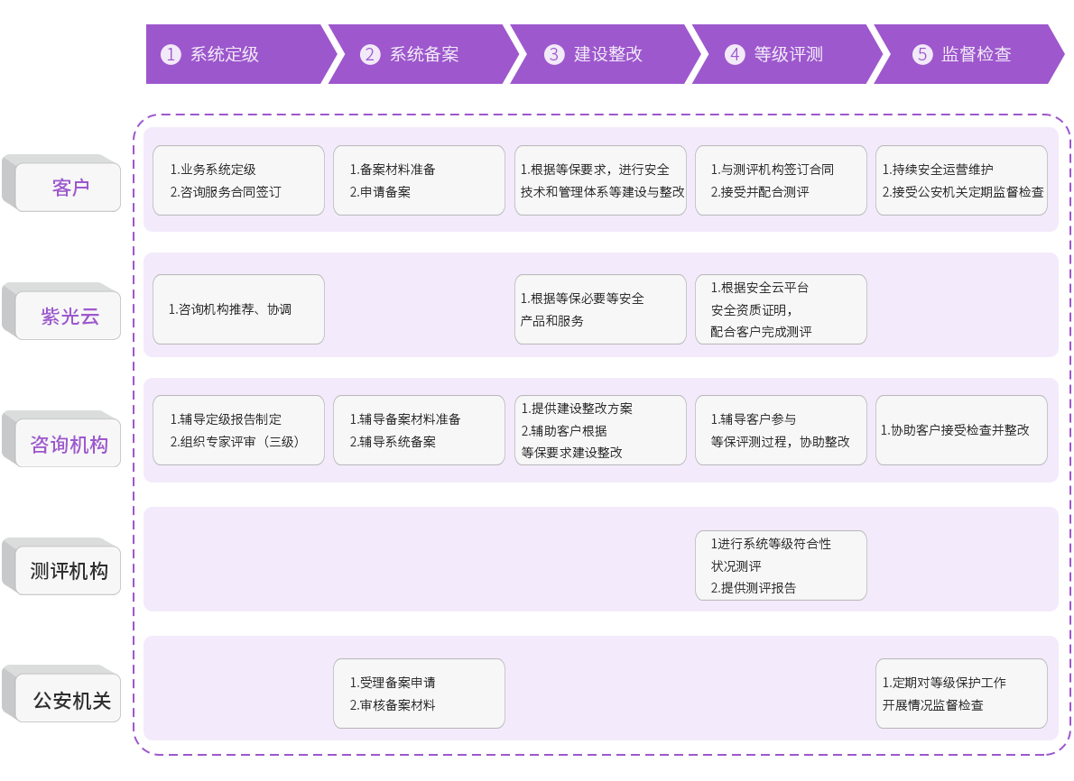Click the 协助客户接受检查并整改 card
1074x781 pixels.
[962, 430]
